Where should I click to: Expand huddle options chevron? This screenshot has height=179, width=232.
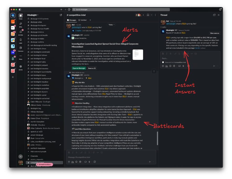coord(151,15)
